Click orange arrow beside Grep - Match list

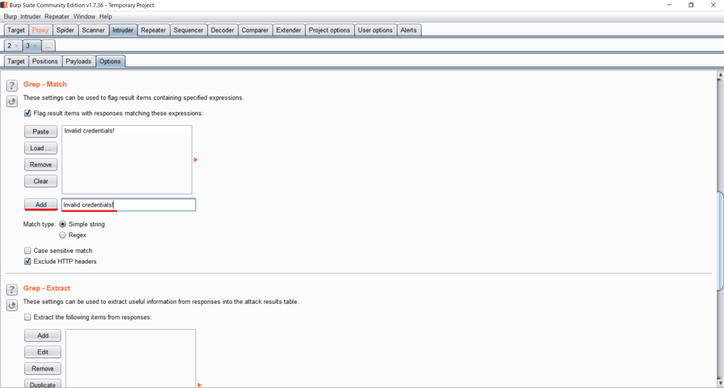195,160
